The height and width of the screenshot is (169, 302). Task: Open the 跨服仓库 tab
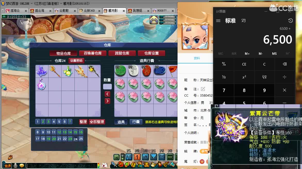122,53
